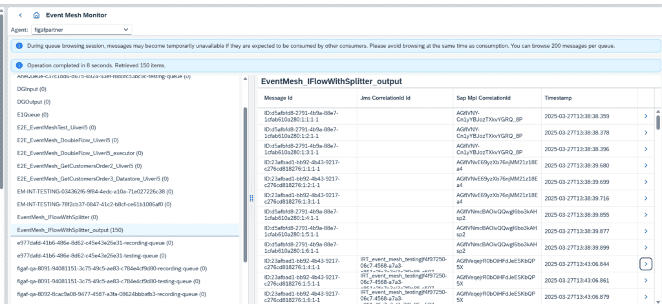Screen dimensions: 662x304
Task: Click info icon of Operation completed message
Action: pos(19,65)
